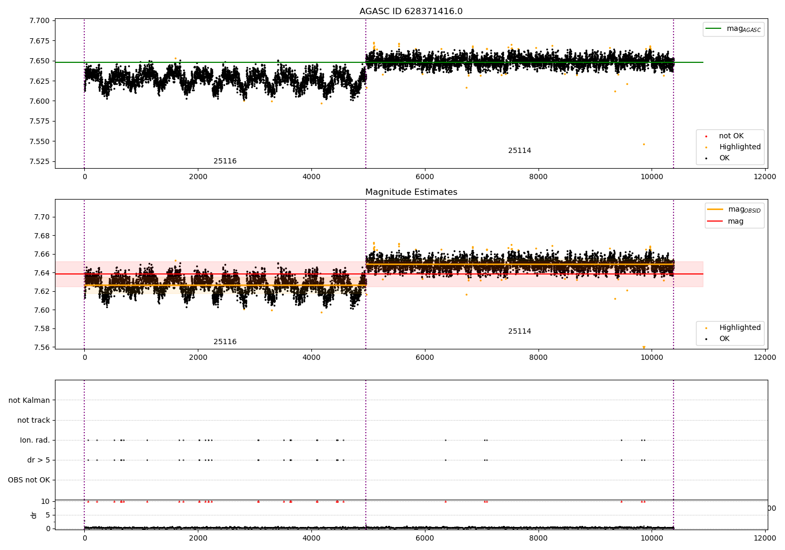Click the 7.60 y-axis tick label
Screen dimensions: 785x550
(x=41, y=310)
